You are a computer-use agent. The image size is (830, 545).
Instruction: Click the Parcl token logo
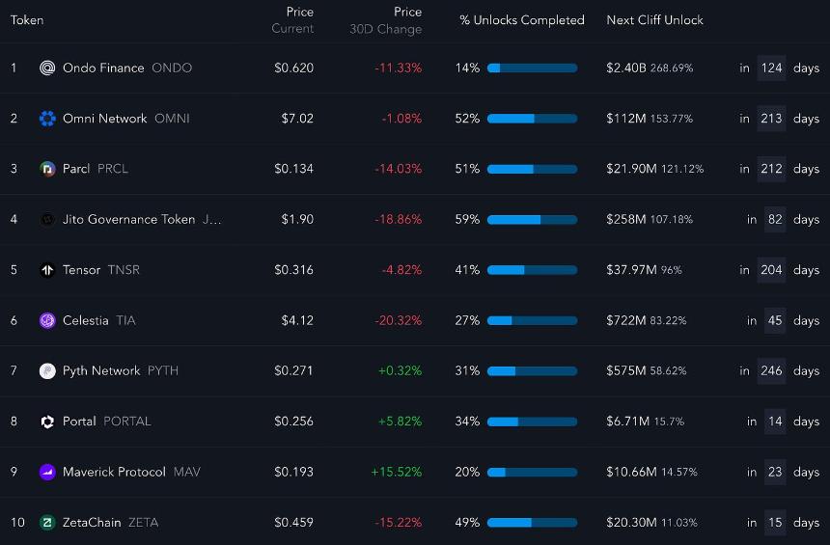click(x=47, y=169)
